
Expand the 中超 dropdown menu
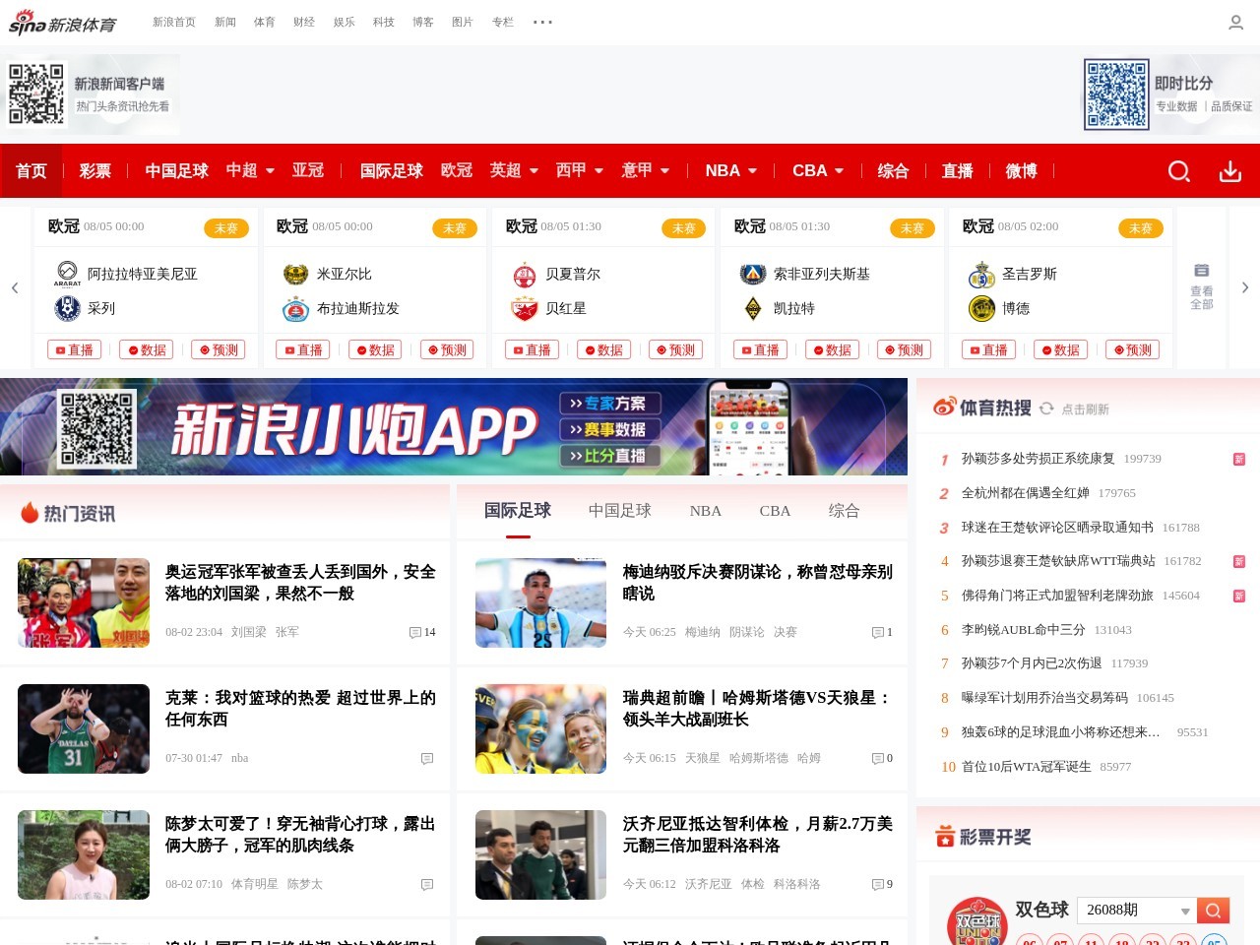[270, 171]
